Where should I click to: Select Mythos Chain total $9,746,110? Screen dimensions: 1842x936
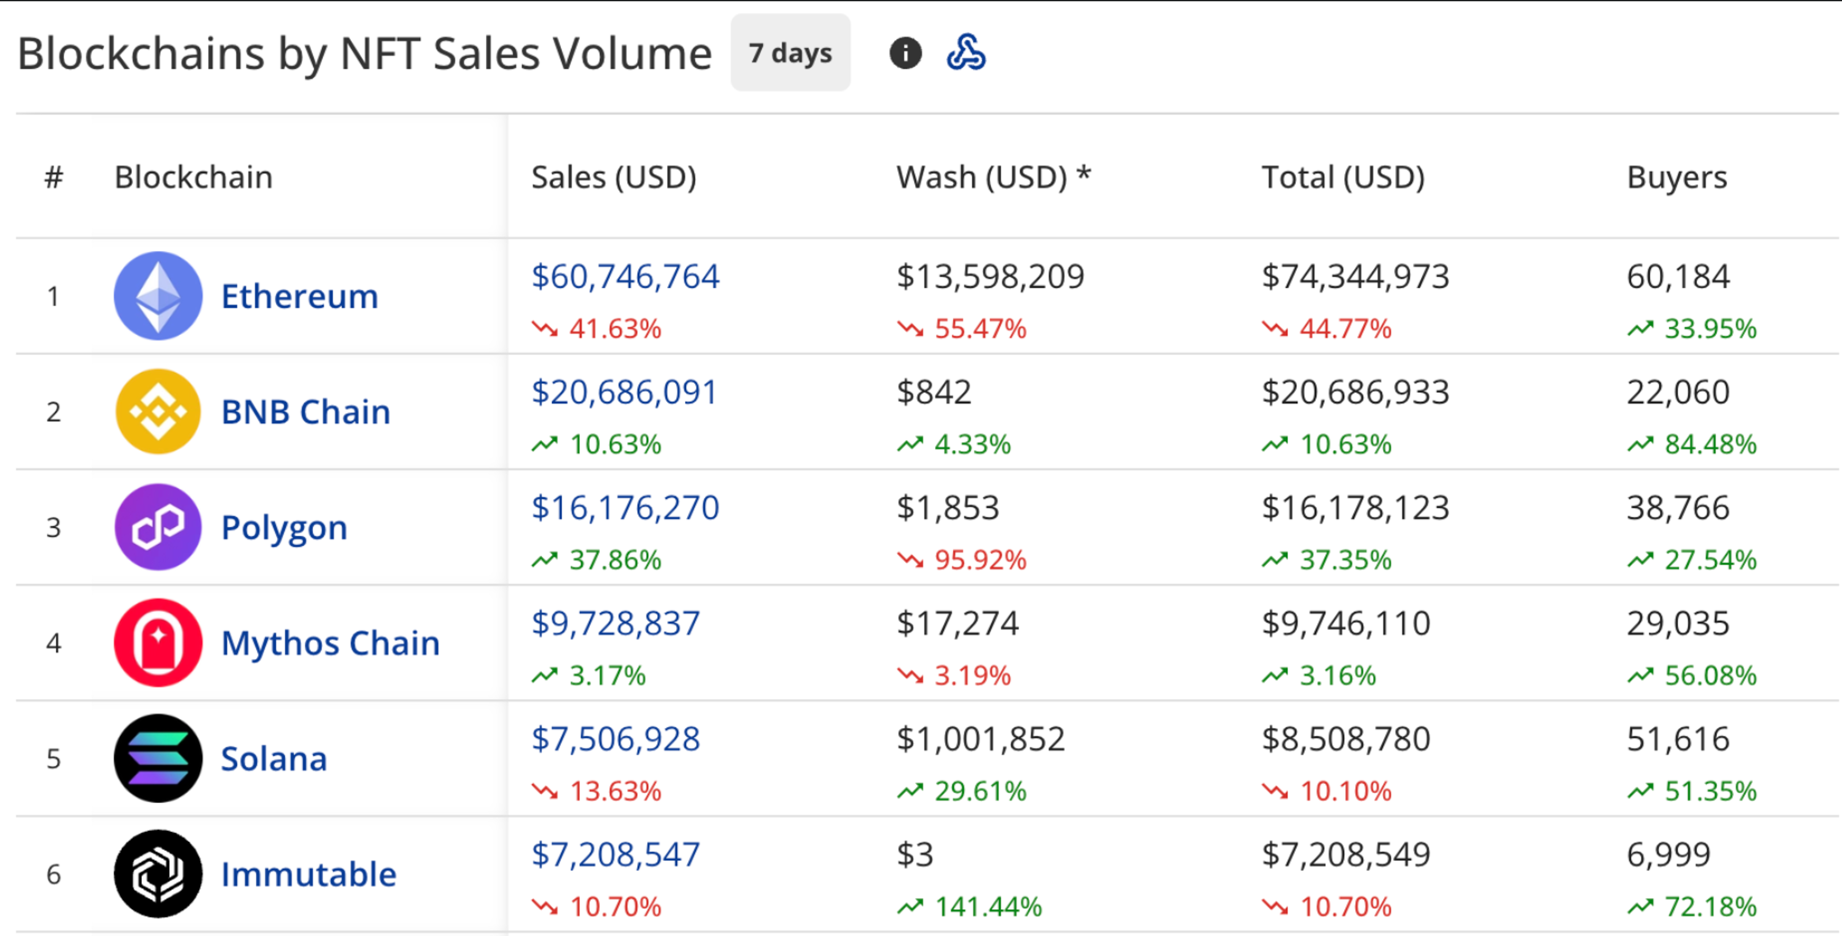point(1346,624)
